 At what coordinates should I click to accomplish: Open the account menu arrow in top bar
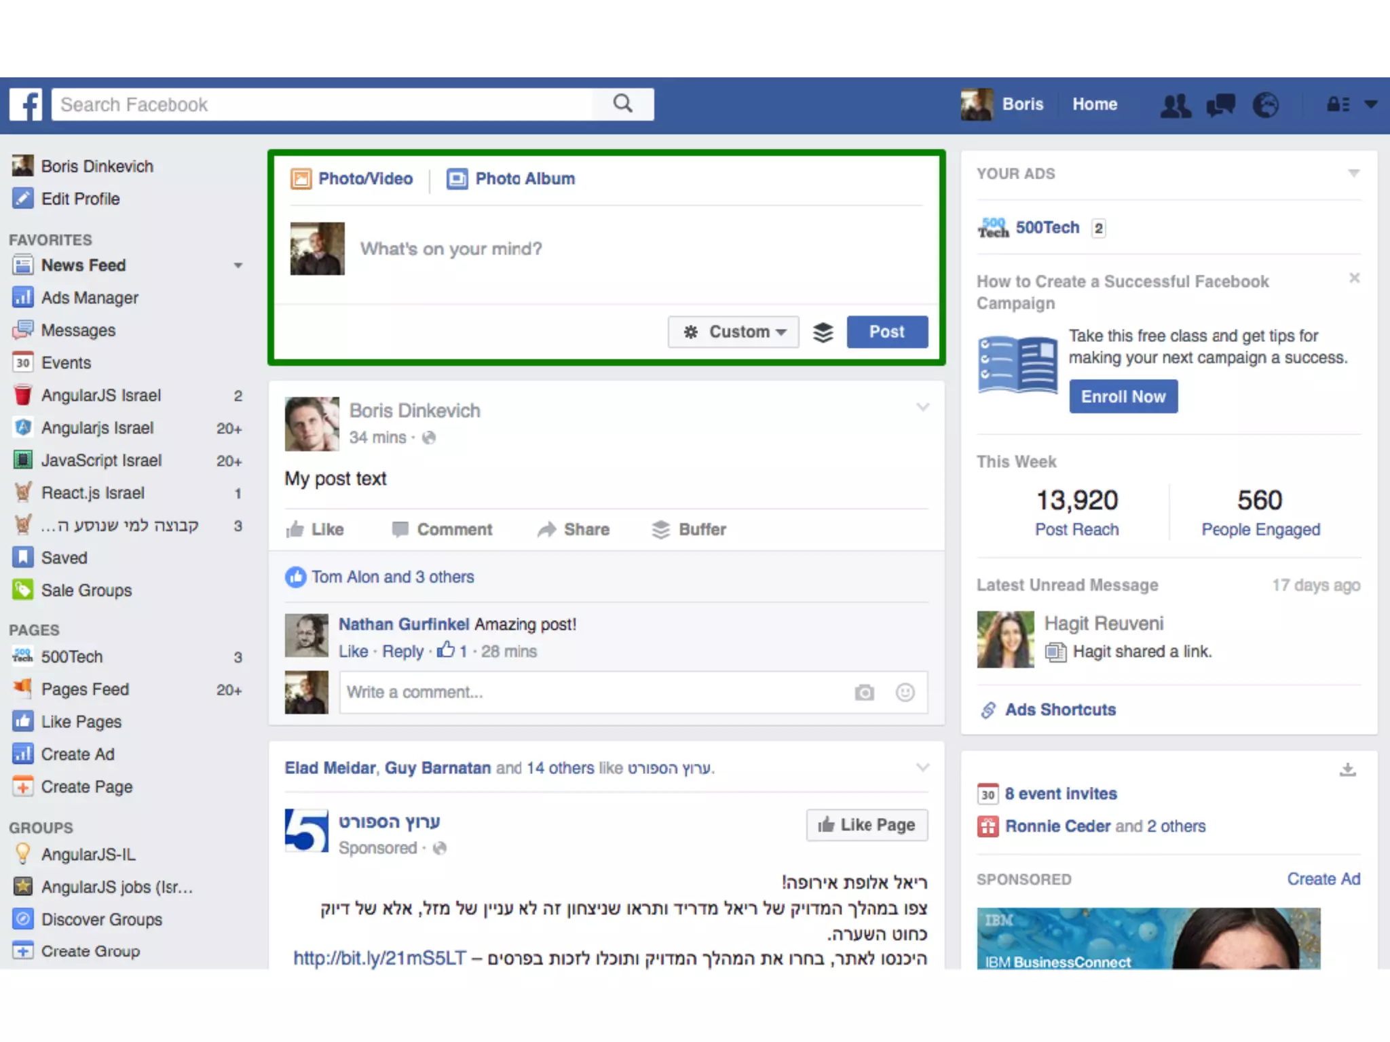point(1371,104)
